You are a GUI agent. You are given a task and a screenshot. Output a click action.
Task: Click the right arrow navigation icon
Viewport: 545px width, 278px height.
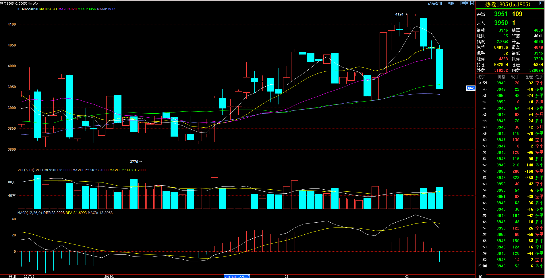tap(467, 3)
